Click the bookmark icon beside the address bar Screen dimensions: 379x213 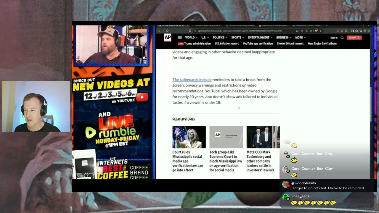pos(190,31)
